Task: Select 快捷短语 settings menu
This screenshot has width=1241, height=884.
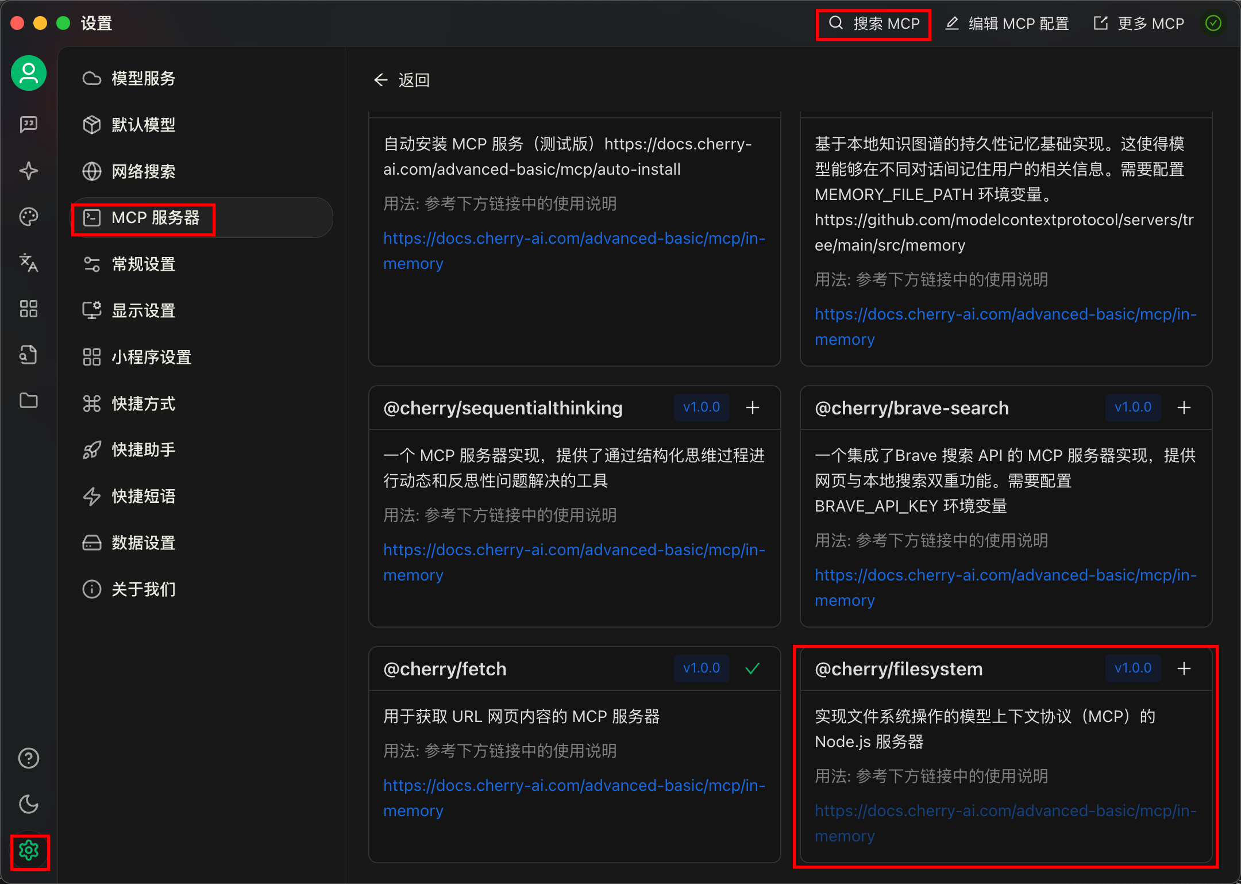Action: pos(202,497)
